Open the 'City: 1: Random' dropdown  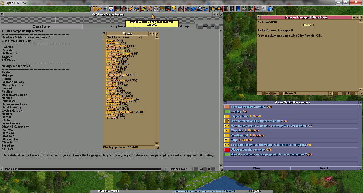227,140
